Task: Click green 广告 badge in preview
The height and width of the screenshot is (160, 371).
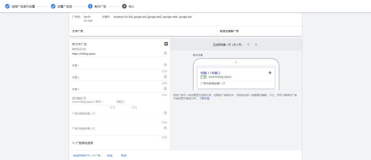Action: point(203,77)
